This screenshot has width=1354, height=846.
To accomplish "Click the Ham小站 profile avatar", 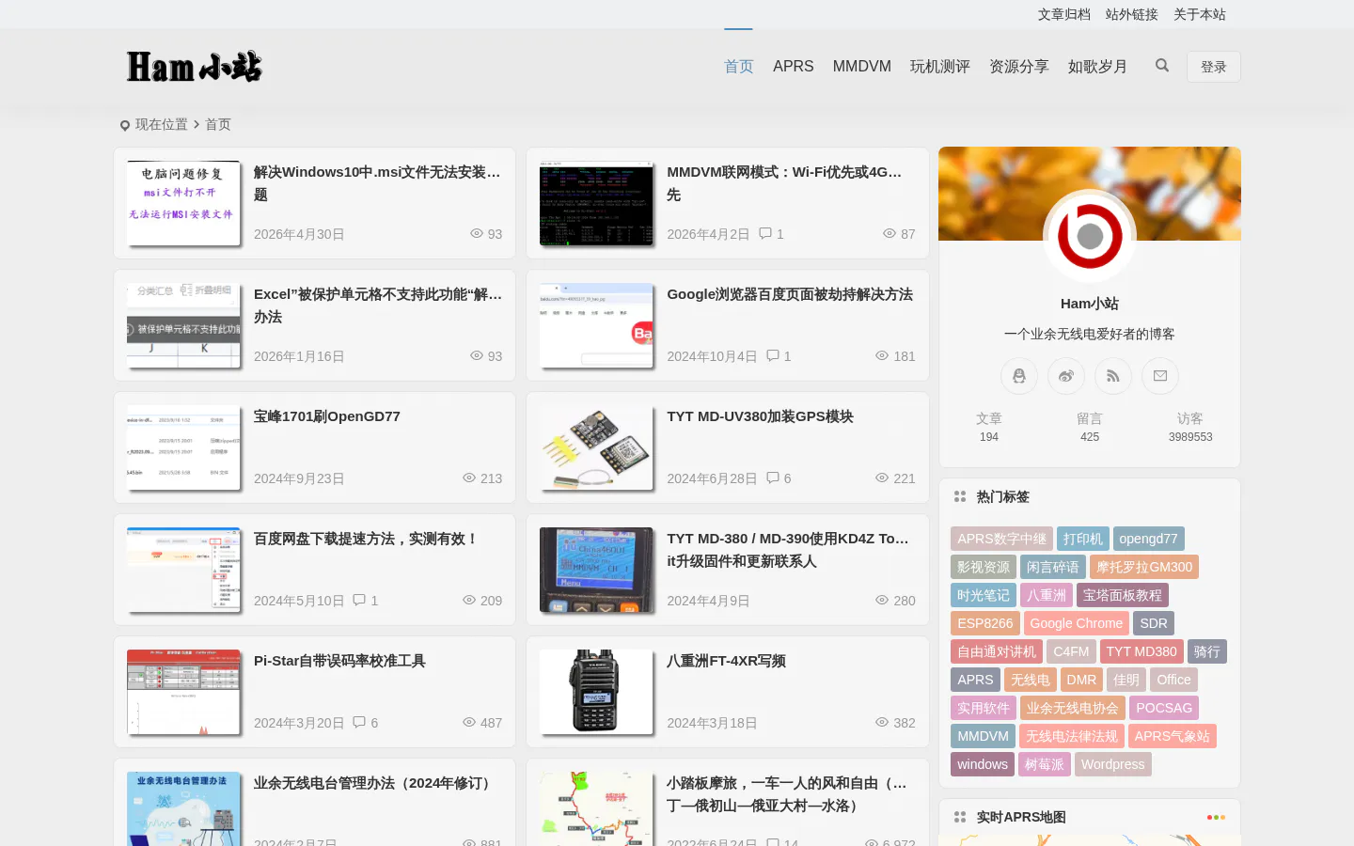I will 1090,236.
